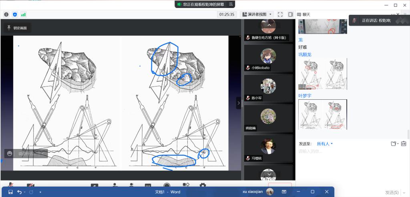Click the 发送(S) send button
The height and width of the screenshot is (197, 410).
tap(392, 193)
